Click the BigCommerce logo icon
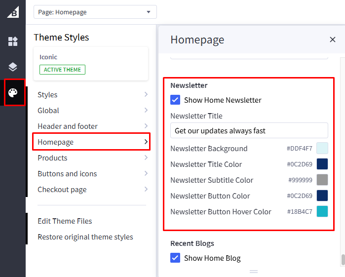 pyautogui.click(x=13, y=12)
